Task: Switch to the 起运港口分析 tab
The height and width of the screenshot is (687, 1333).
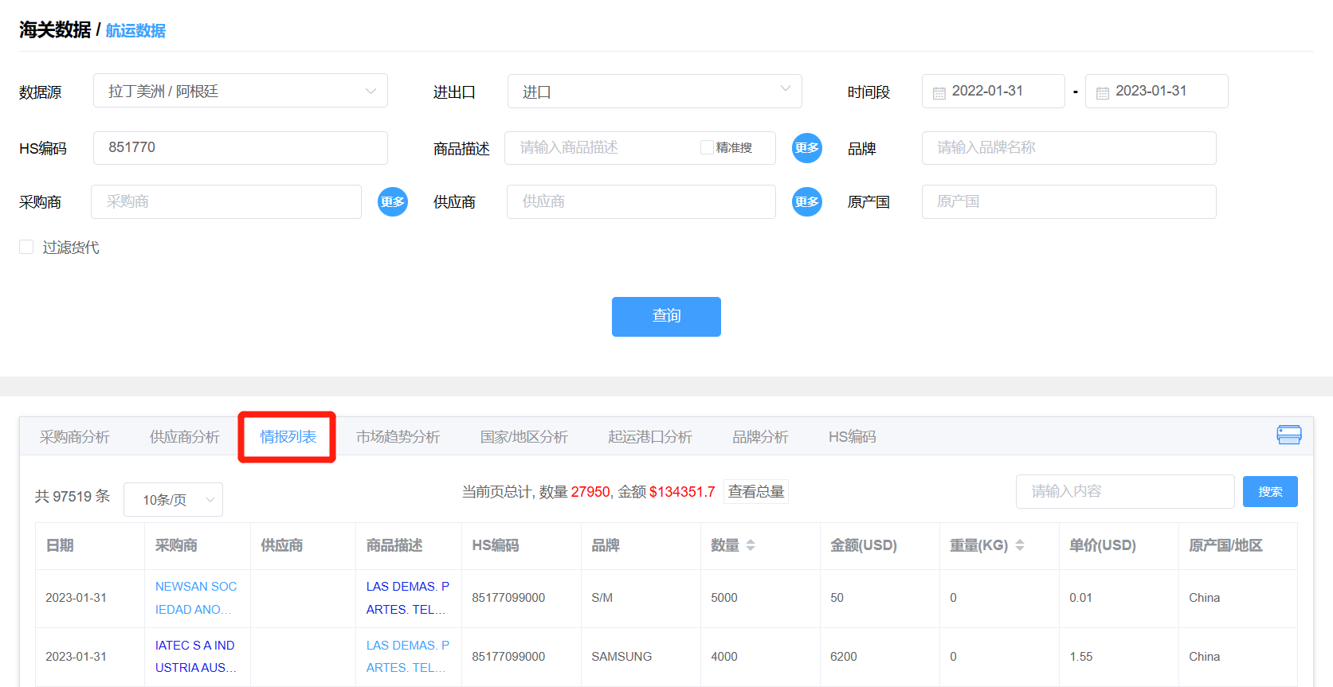Action: click(649, 436)
